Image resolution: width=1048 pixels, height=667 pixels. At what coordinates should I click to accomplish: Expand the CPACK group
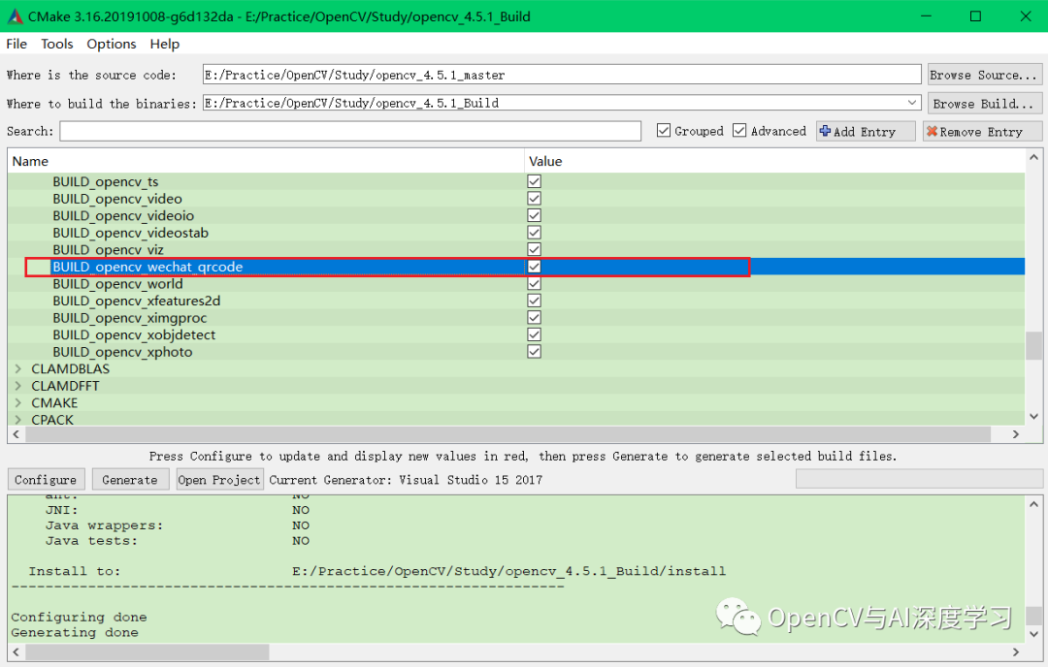pyautogui.click(x=18, y=420)
